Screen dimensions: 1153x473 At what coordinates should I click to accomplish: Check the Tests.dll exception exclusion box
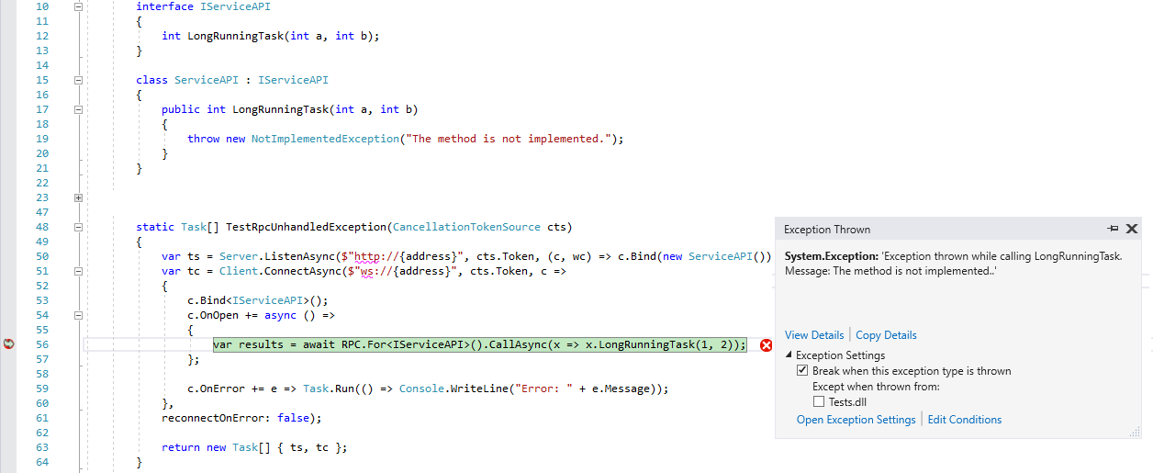pos(820,401)
